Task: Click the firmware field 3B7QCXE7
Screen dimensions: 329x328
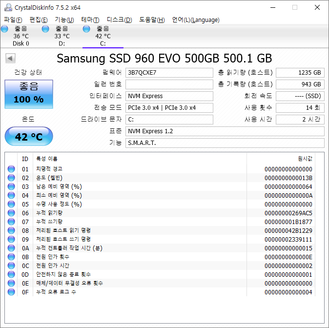Action: (169, 73)
